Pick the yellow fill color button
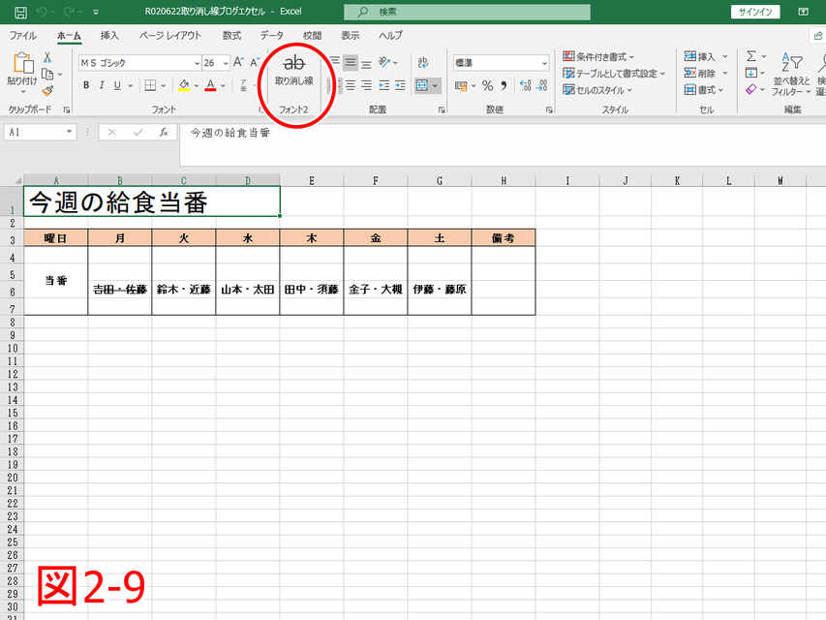The height and width of the screenshot is (620, 826). pyautogui.click(x=184, y=85)
